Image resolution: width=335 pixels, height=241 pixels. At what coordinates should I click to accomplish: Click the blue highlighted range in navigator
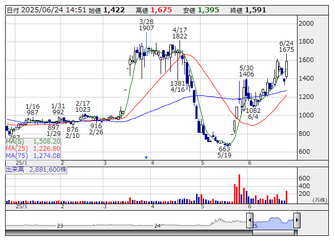coord(273,221)
